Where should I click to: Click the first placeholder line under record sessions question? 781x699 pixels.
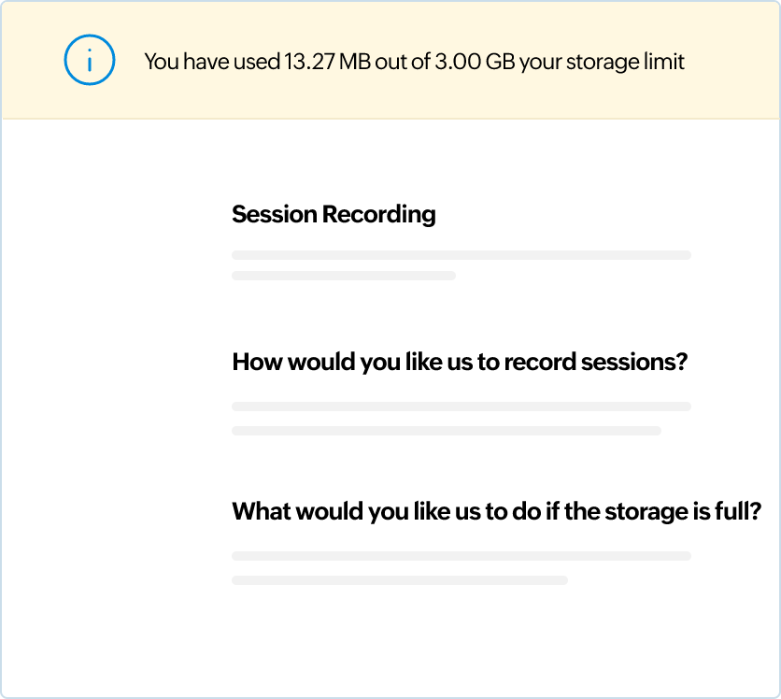pos(461,407)
